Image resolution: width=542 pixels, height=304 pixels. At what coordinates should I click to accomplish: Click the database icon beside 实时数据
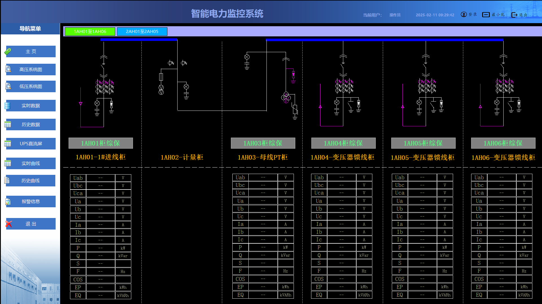click(8, 106)
